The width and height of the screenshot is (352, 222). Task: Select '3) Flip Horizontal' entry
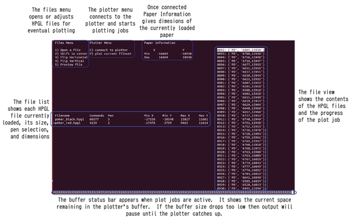71,57
